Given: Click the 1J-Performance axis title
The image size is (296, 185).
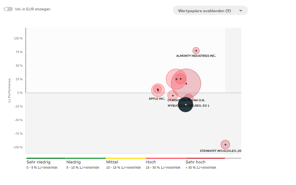Looking at the screenshot, I should pyautogui.click(x=10, y=90).
